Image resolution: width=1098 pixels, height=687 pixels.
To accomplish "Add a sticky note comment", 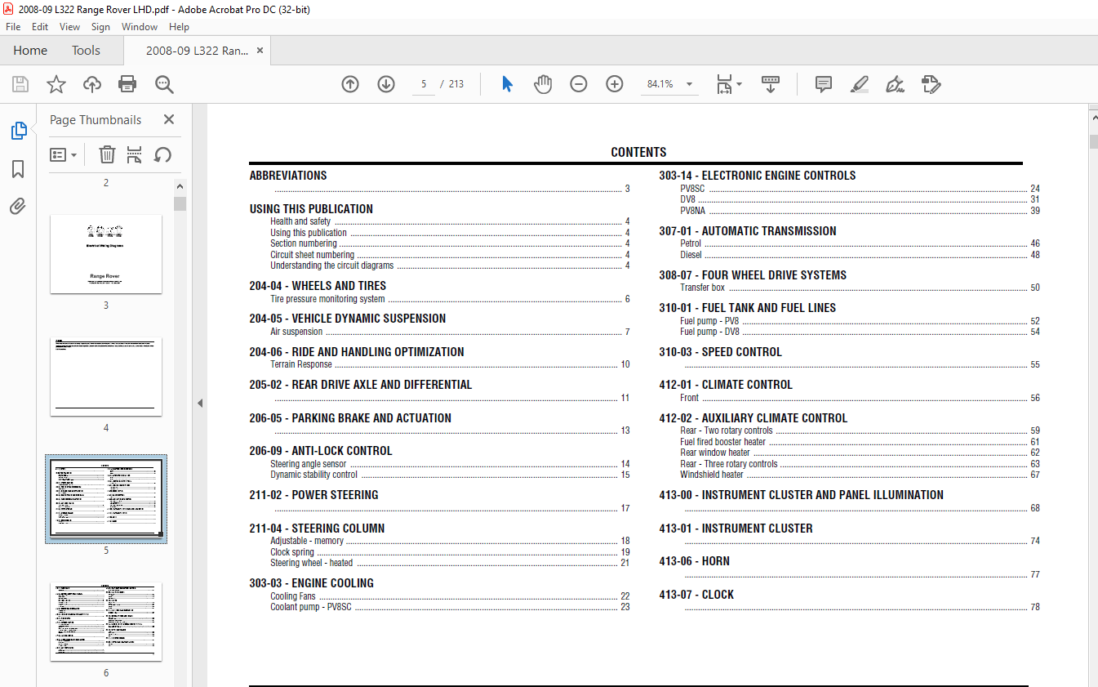I will 824,84.
